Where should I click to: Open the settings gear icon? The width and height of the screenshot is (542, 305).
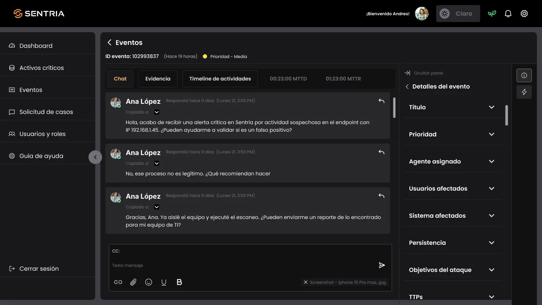click(x=524, y=14)
